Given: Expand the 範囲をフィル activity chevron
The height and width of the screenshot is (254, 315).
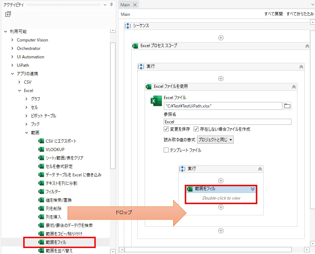Looking at the screenshot, I should [252, 189].
